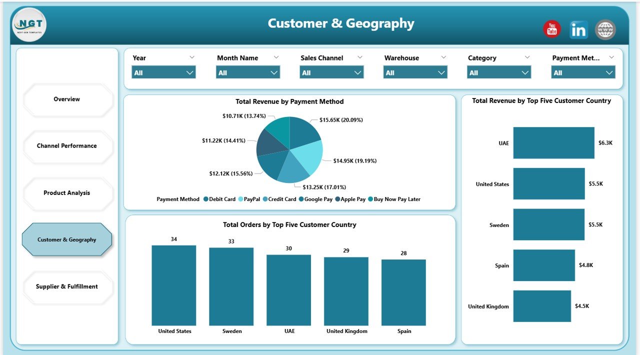The height and width of the screenshot is (355, 640).
Task: Click the Sweden revenue bar
Action: [x=549, y=225]
